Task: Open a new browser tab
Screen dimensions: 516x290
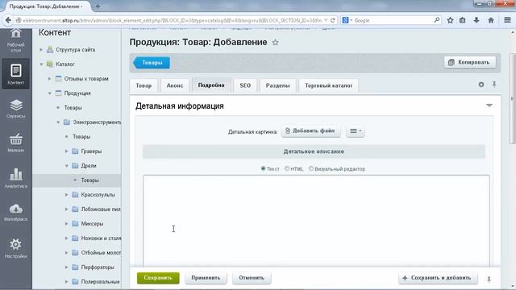Action: pos(98,6)
